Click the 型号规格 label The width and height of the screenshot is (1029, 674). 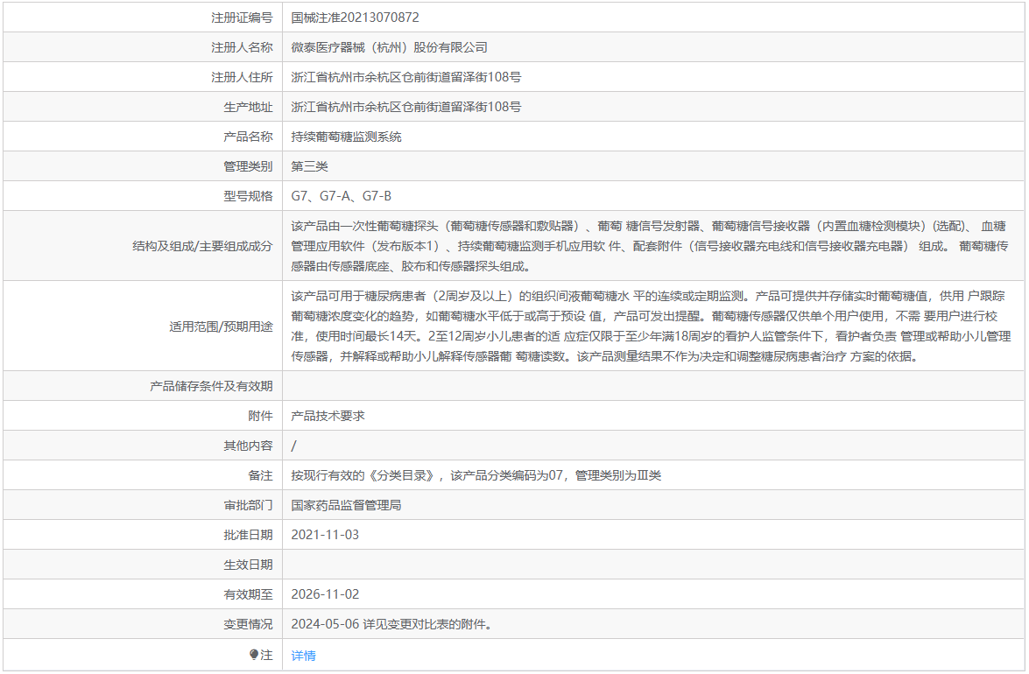pos(248,196)
